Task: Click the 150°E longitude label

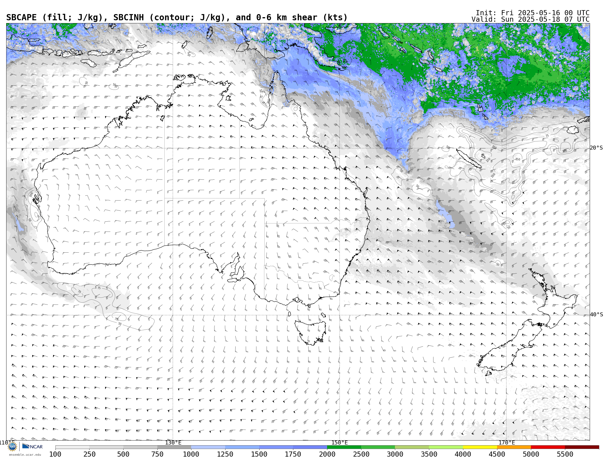Action: pos(339,443)
